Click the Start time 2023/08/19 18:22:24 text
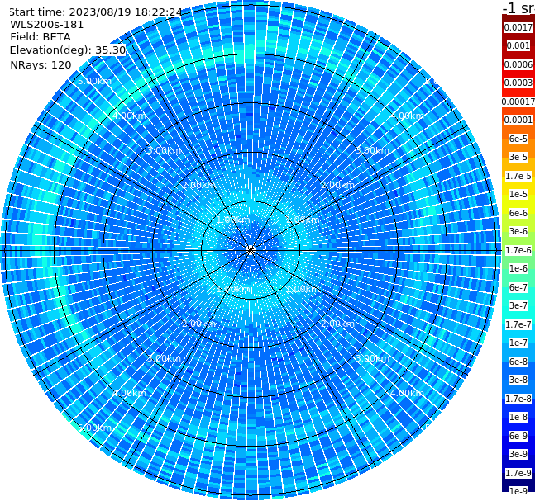 tap(95, 12)
